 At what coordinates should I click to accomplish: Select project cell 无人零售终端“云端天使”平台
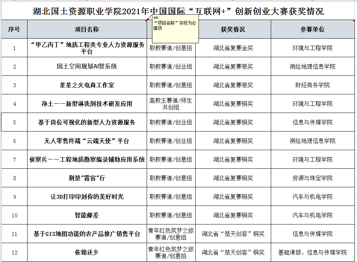pyautogui.click(x=87, y=141)
